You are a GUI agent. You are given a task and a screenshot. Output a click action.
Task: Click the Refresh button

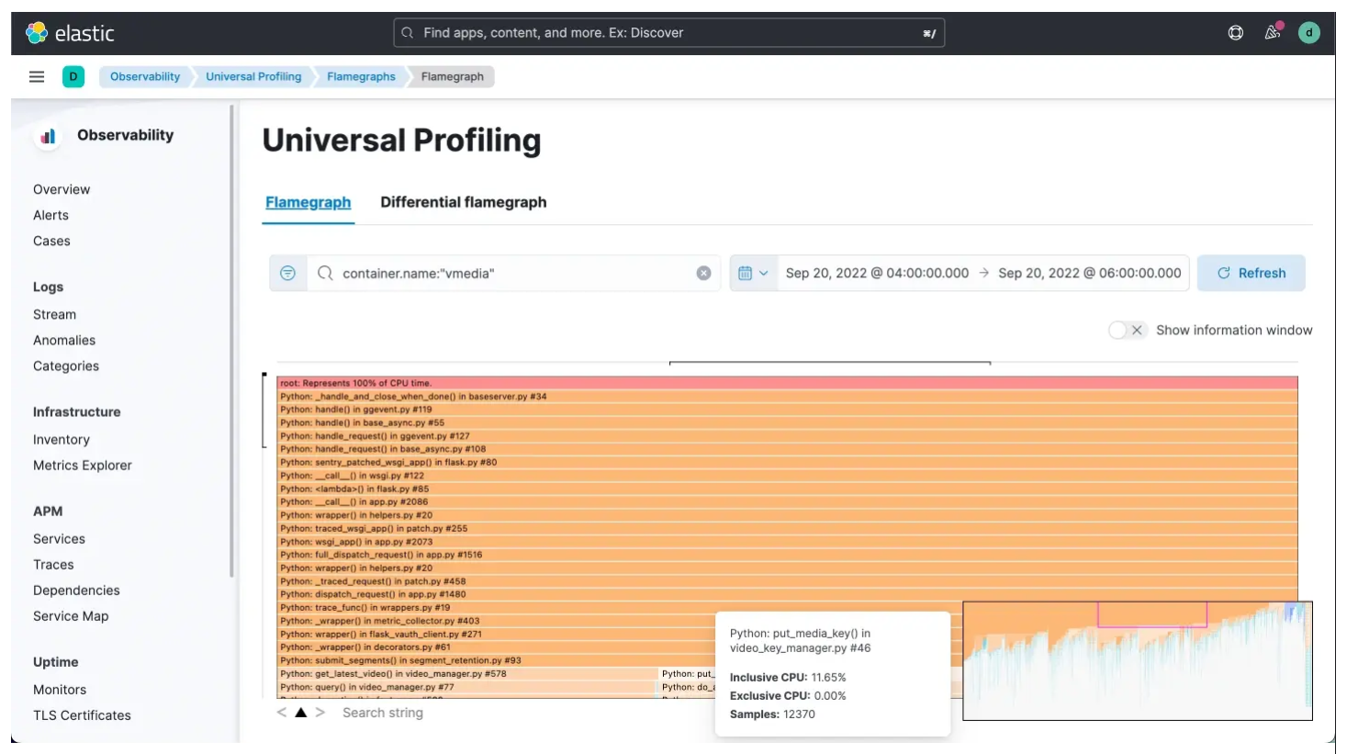click(x=1251, y=274)
